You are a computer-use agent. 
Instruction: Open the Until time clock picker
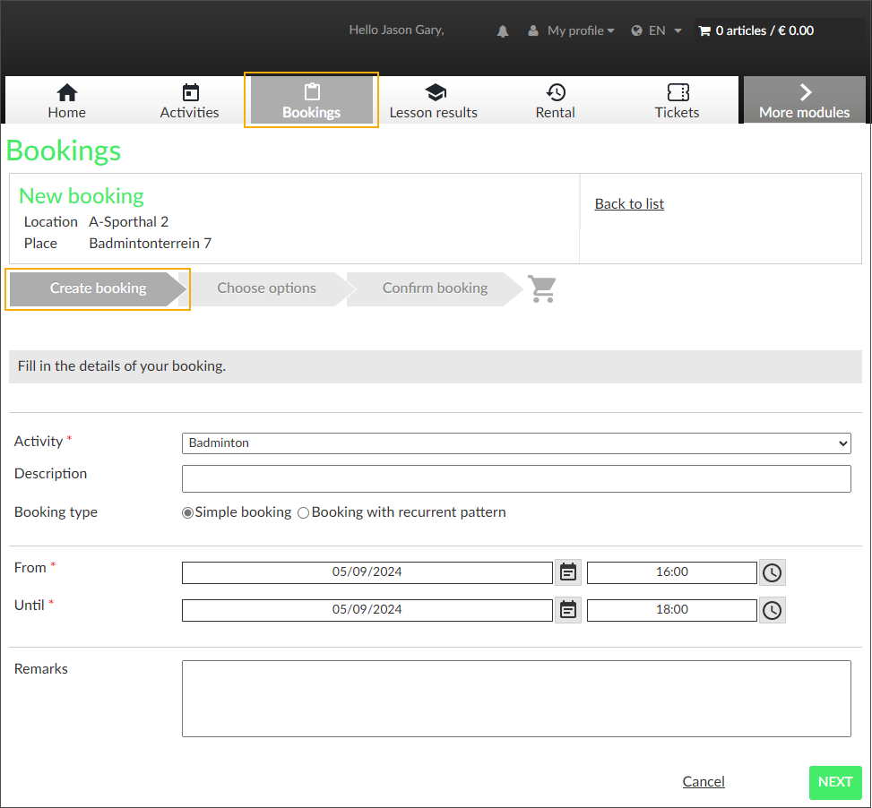pyautogui.click(x=772, y=610)
